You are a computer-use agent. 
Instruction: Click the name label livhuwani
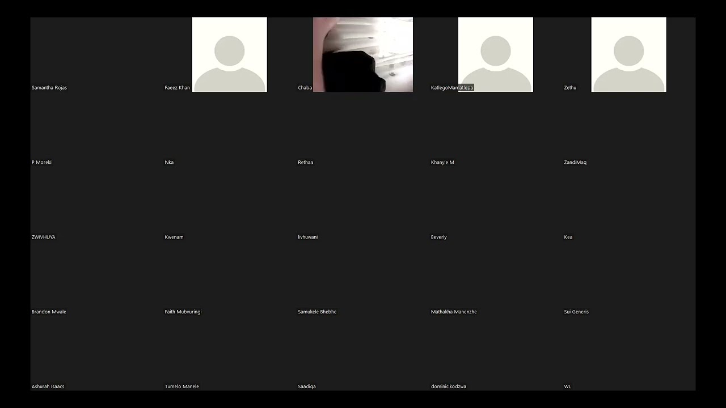click(x=307, y=237)
